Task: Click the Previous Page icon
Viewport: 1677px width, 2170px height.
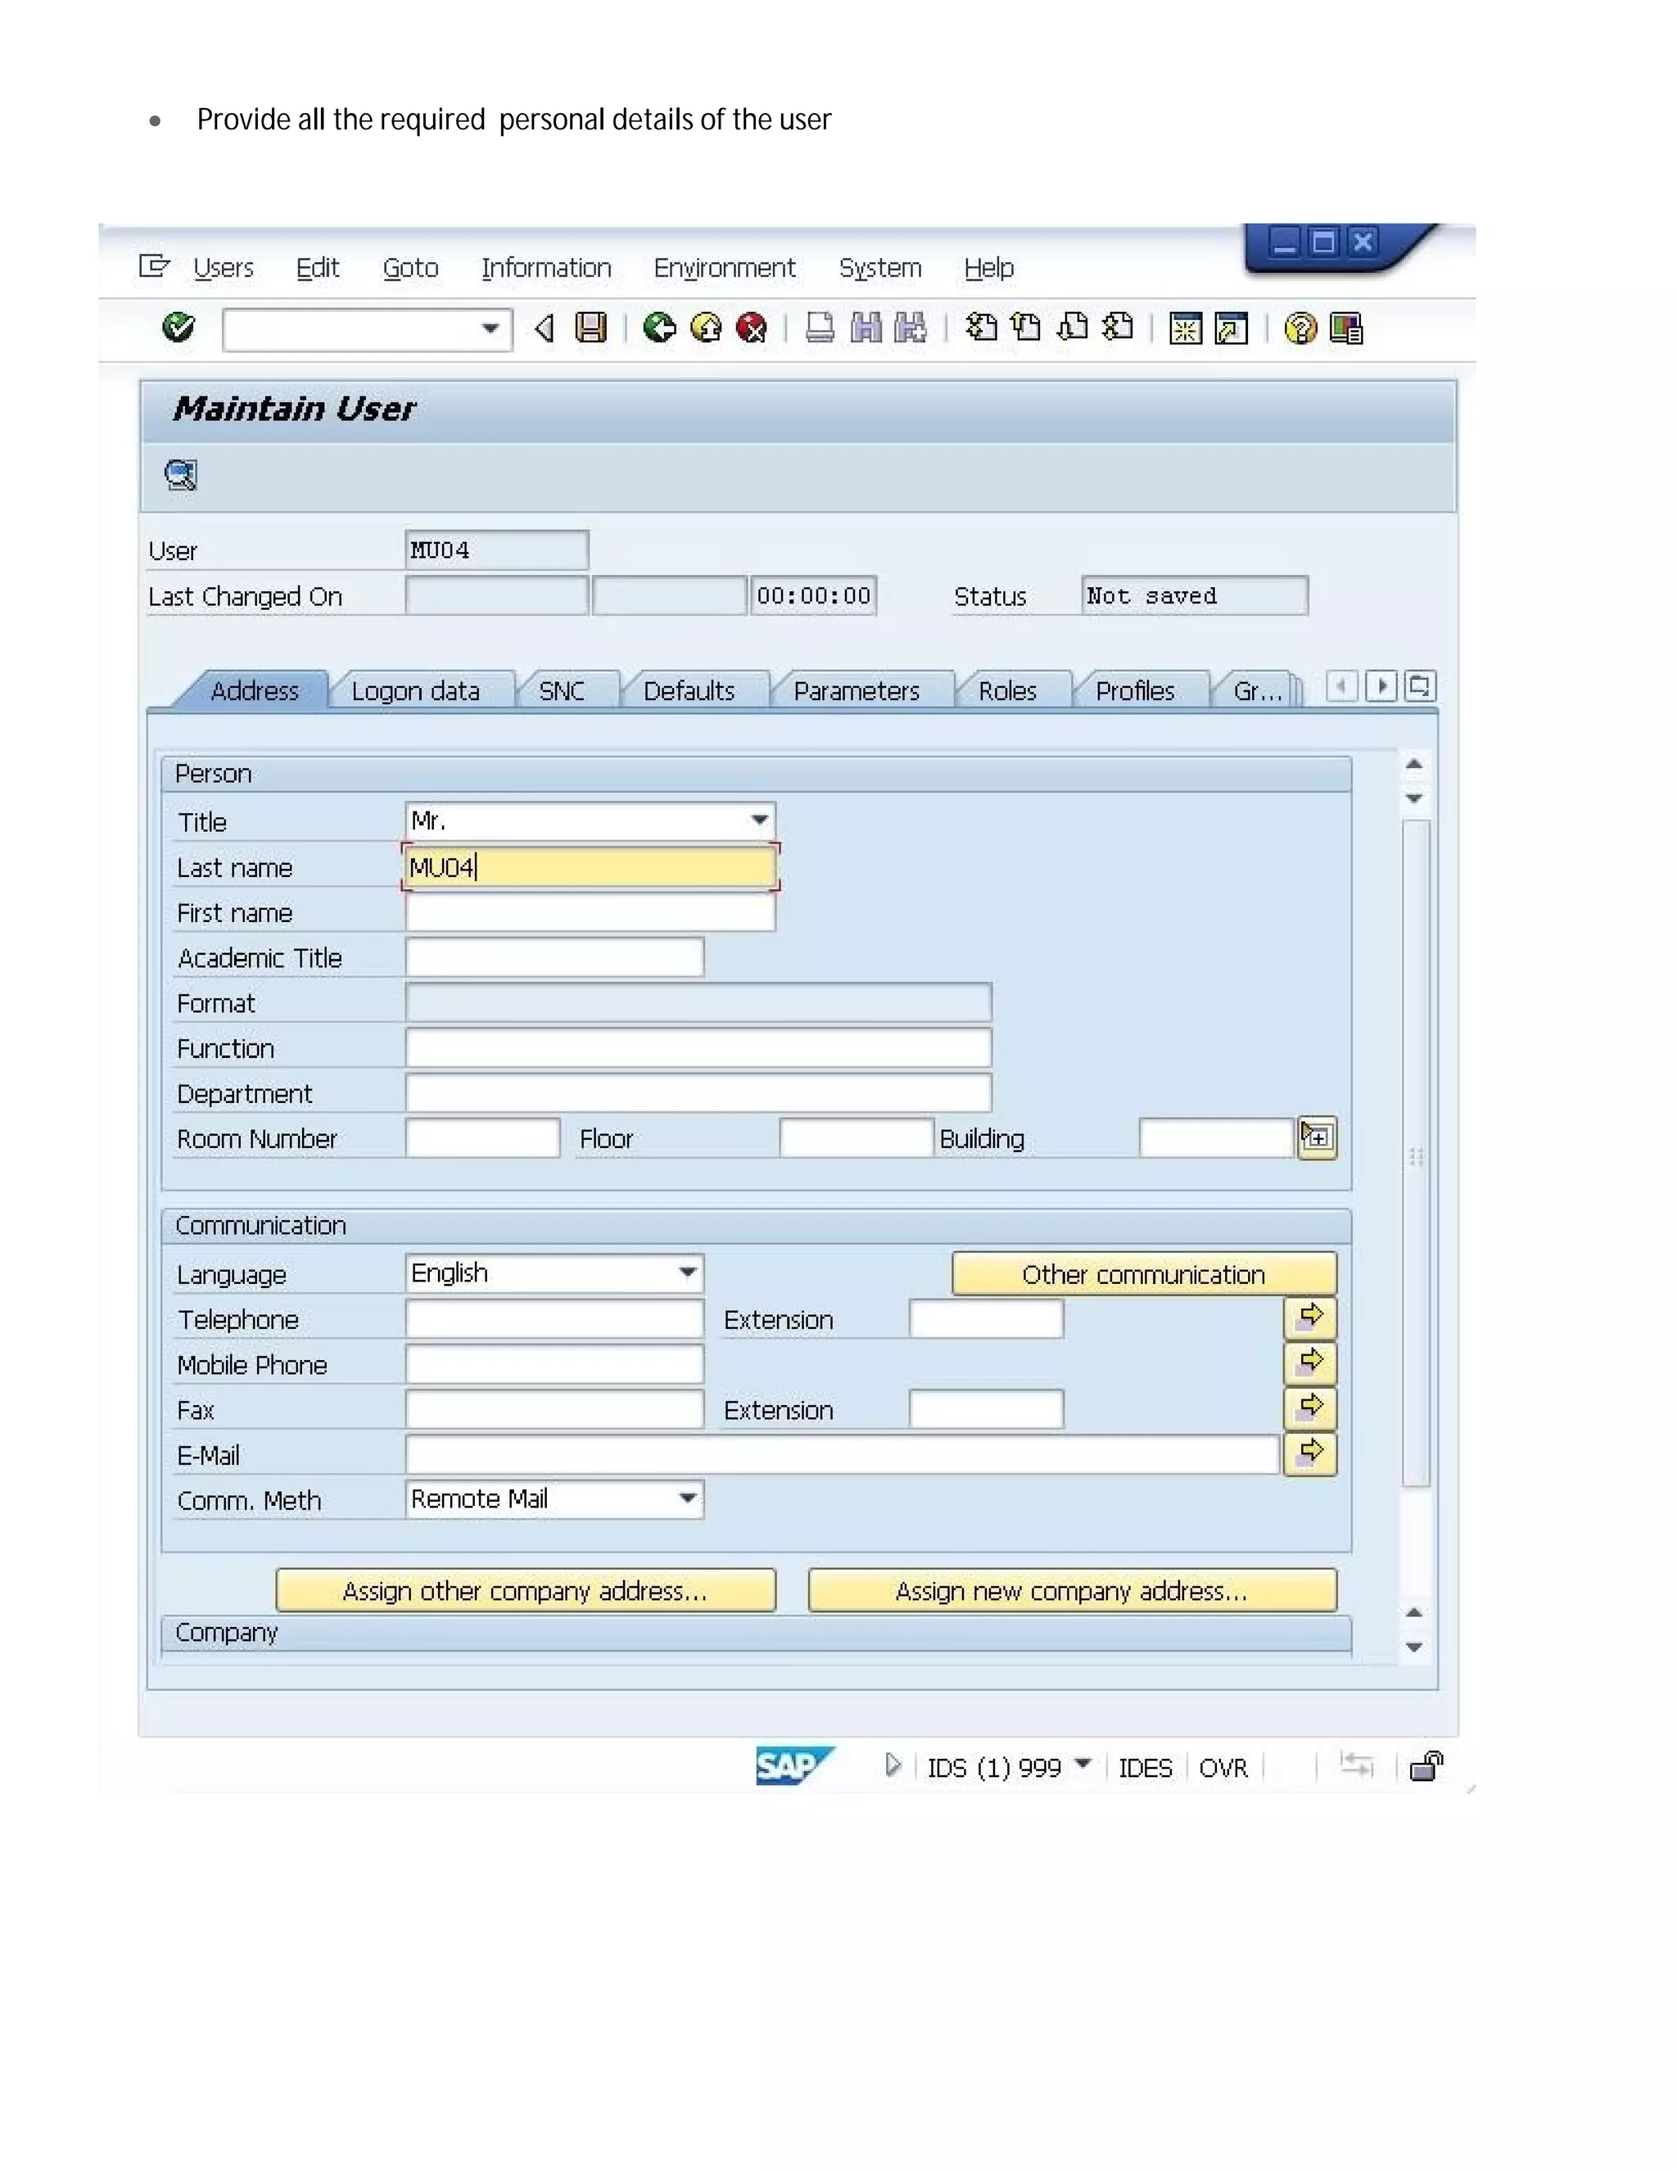Action: (1026, 327)
